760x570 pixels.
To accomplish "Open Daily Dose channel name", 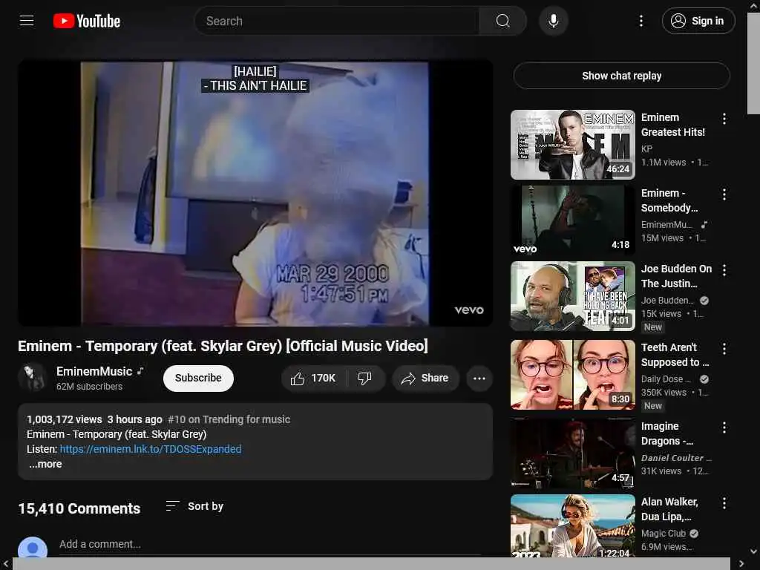I will point(666,379).
